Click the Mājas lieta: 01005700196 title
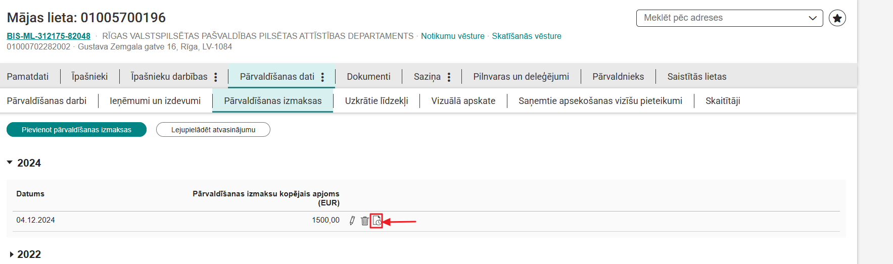 point(86,18)
